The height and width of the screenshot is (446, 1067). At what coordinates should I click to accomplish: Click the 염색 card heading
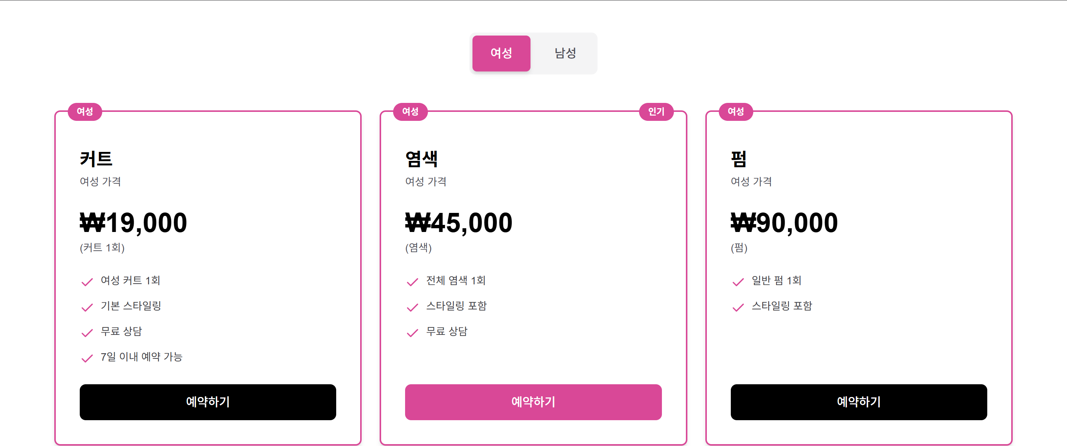[421, 159]
